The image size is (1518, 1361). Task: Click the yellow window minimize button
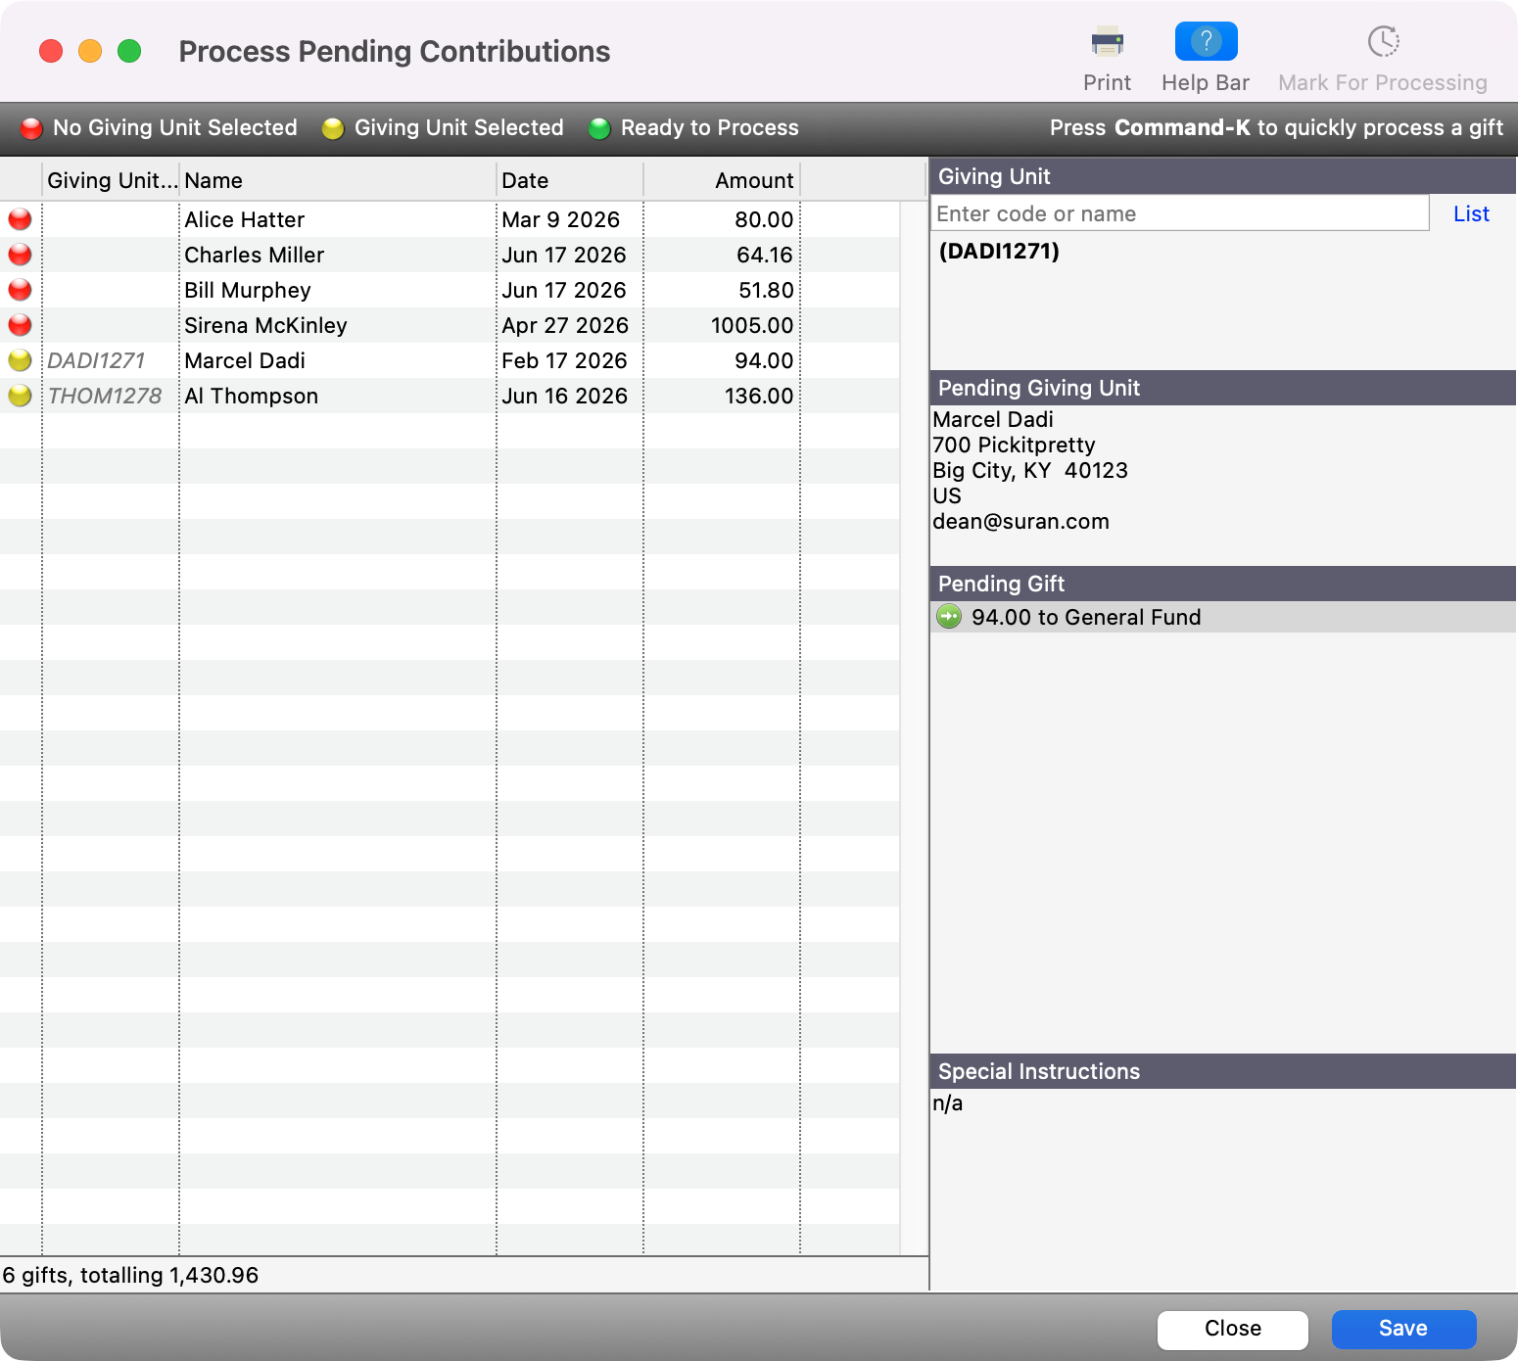click(90, 51)
